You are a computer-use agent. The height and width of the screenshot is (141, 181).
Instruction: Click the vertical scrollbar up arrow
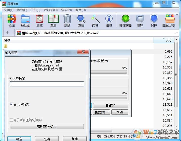click(176, 40)
